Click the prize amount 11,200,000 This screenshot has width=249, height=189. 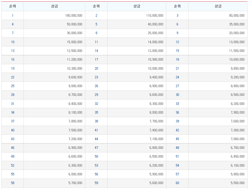coord(74,60)
